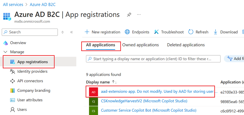Open Identity providers in sidebar
The image size is (244, 115).
(32, 71)
